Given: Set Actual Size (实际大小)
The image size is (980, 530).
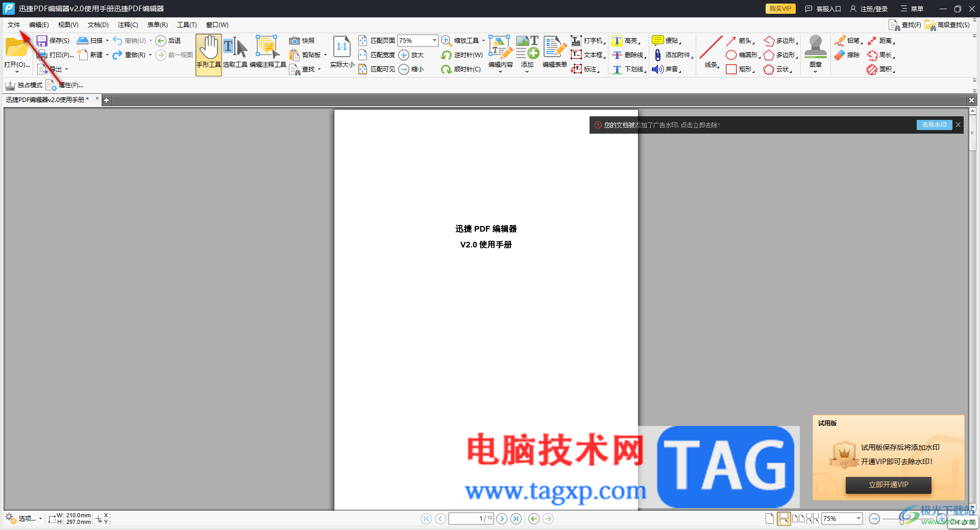Looking at the screenshot, I should pos(342,52).
